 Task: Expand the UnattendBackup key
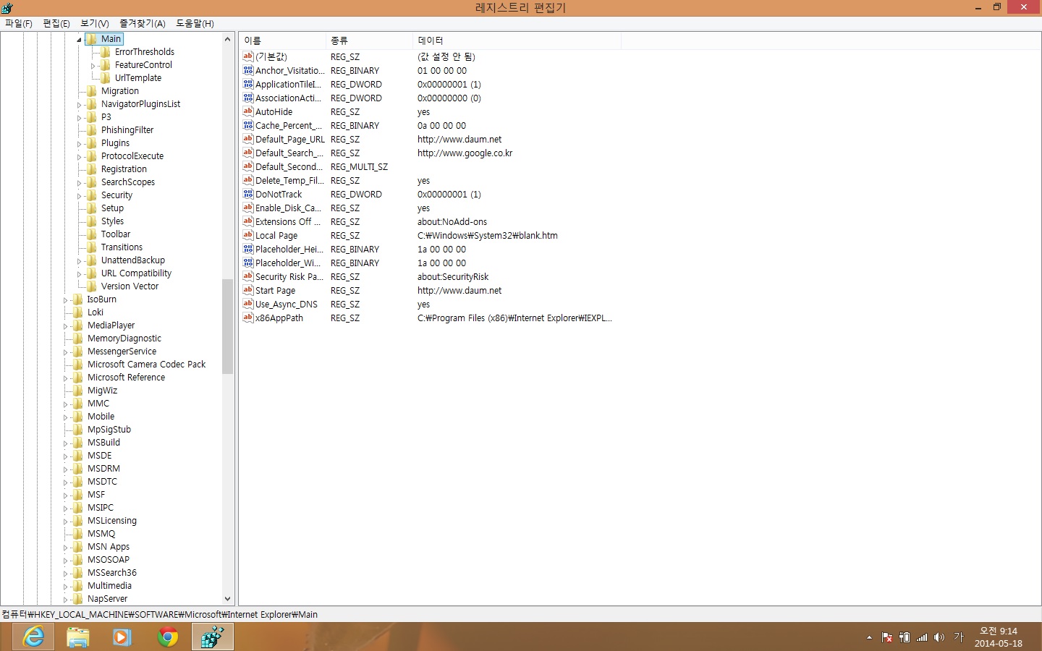coord(79,261)
